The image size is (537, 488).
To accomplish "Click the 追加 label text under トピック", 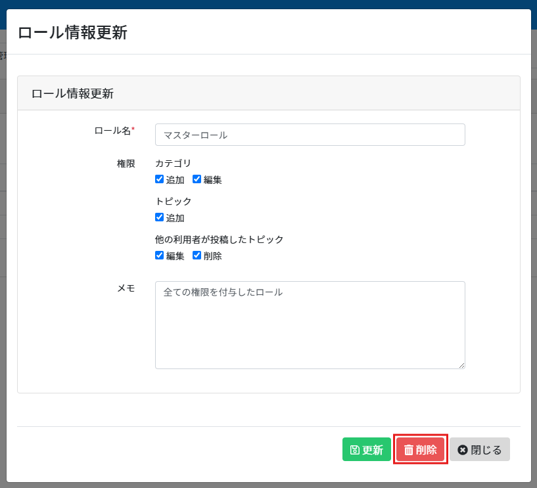I will pyautogui.click(x=175, y=218).
